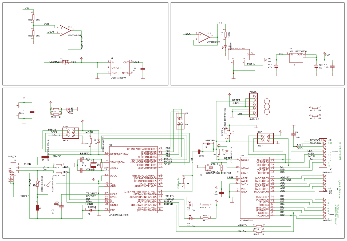Select the 16MHz crystal R1 near XTAL2

[93, 165]
